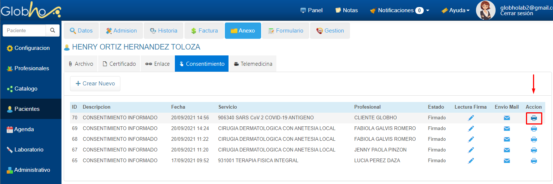Expand the Notificaciones dropdown
The width and height of the screenshot is (553, 184).
[400, 10]
